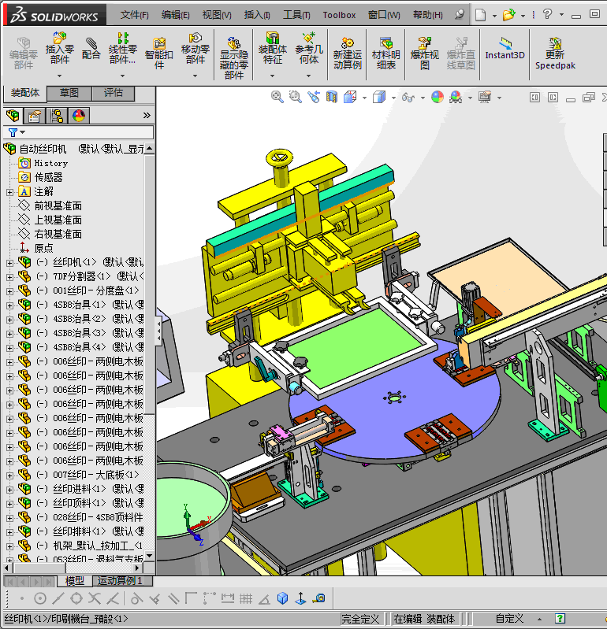Screen dimensions: 607x629
Task: Open View Settings monitor icon
Action: [485, 97]
